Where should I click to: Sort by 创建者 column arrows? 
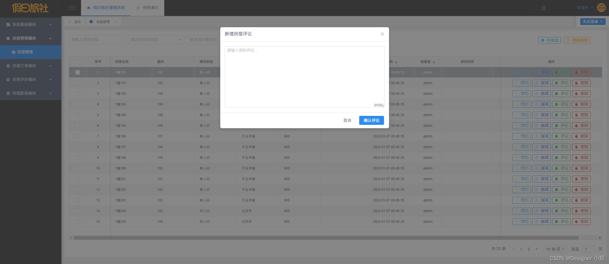point(434,62)
